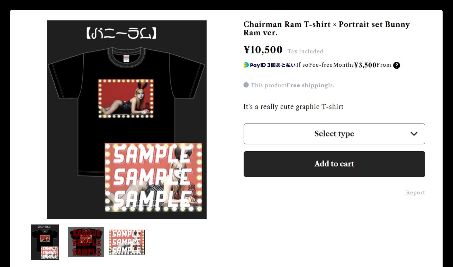The width and height of the screenshot is (453, 267).
Task: Show the second thumbnail of the sample T-shirt
Action: tap(86, 242)
